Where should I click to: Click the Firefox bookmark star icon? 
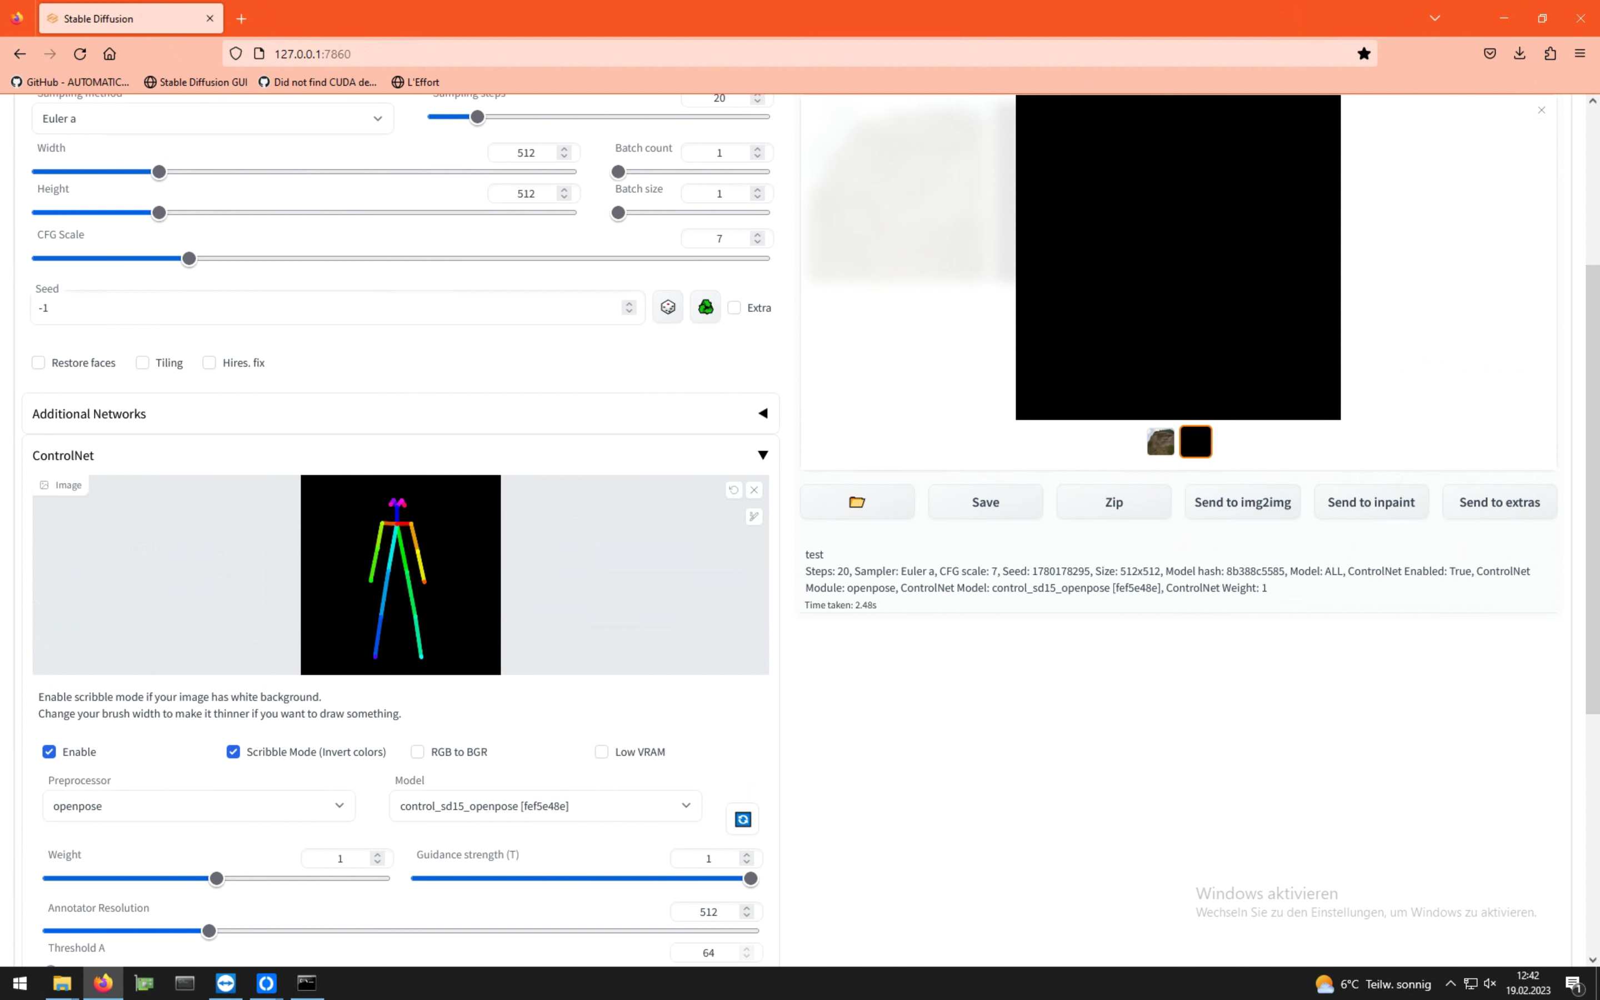1364,54
